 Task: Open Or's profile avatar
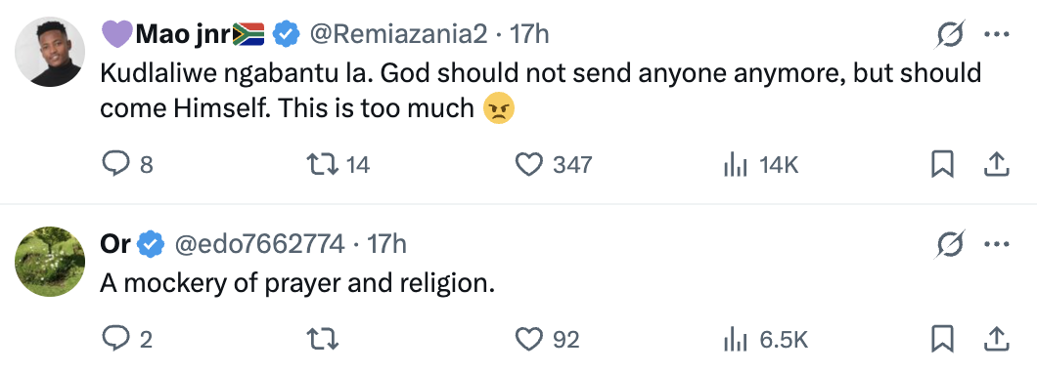point(50,262)
